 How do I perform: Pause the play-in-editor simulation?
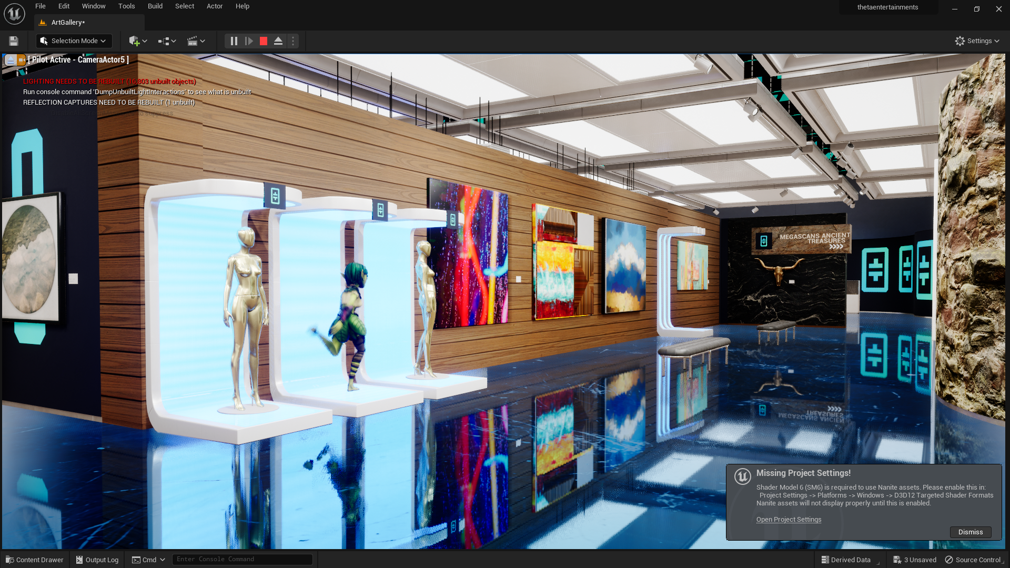234,41
